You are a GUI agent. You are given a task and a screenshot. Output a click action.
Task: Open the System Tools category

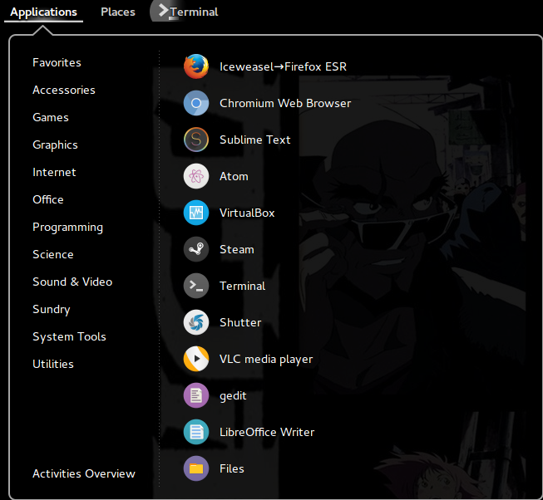pyautogui.click(x=69, y=336)
